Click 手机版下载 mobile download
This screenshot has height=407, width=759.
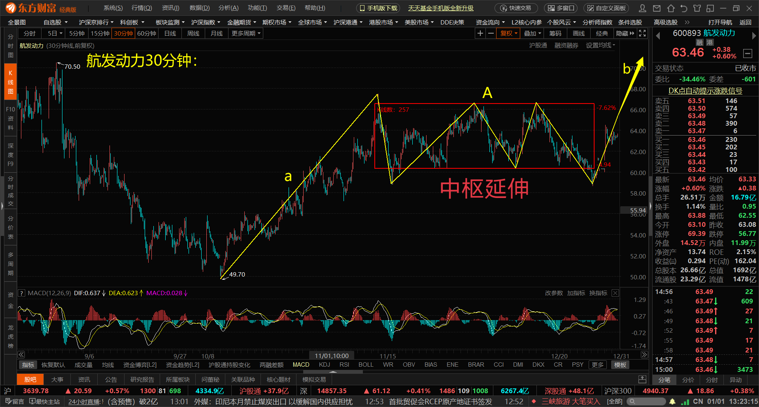378,8
